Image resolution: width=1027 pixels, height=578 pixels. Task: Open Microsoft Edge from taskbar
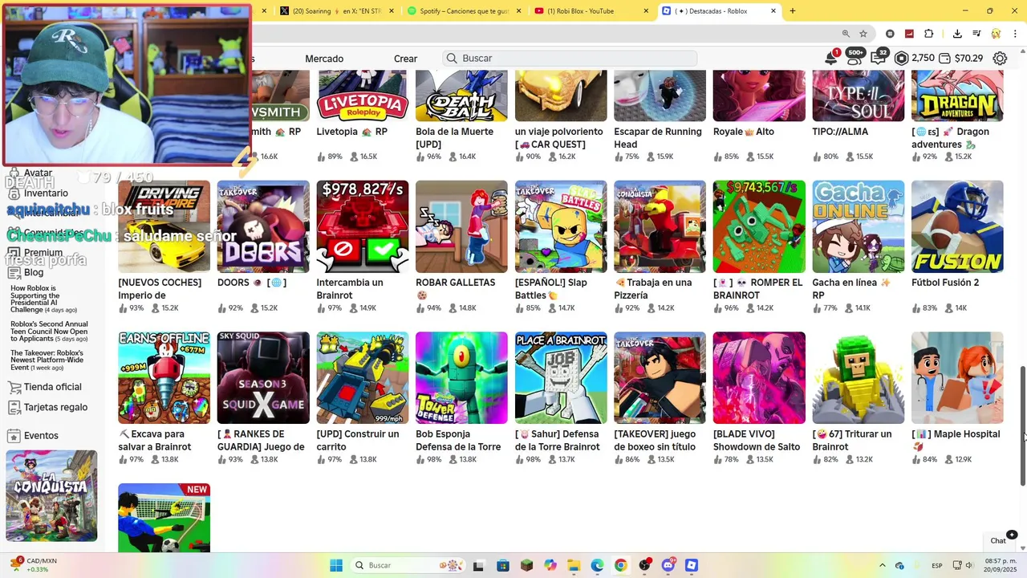pyautogui.click(x=597, y=565)
